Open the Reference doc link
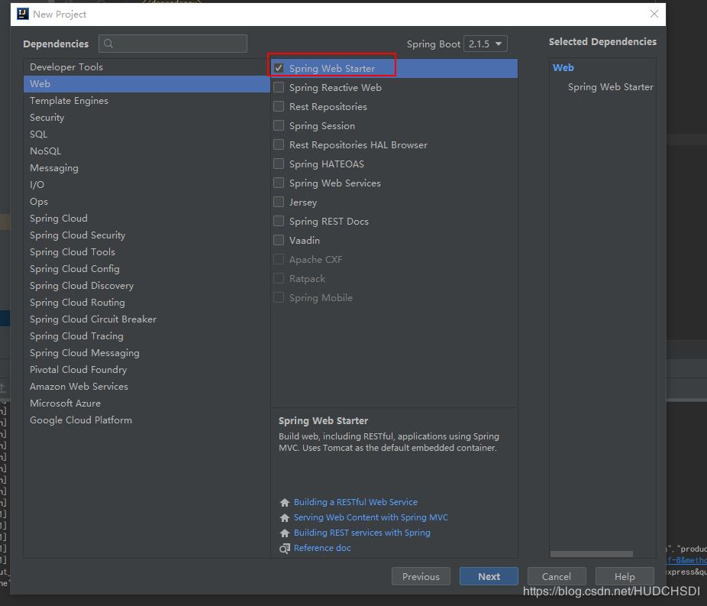Screen dimensions: 707x606 click(x=322, y=548)
